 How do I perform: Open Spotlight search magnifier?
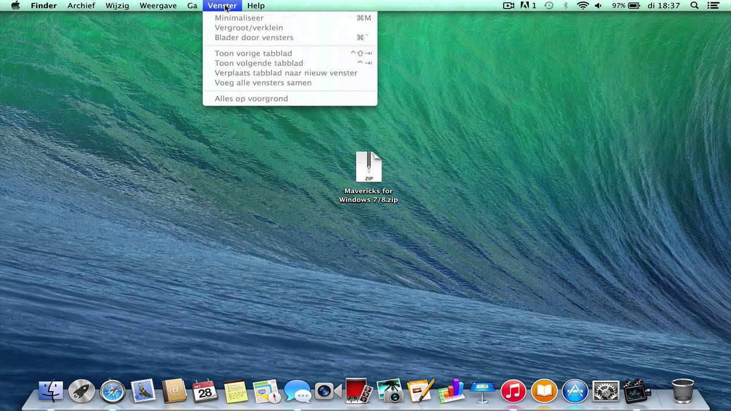coord(694,6)
